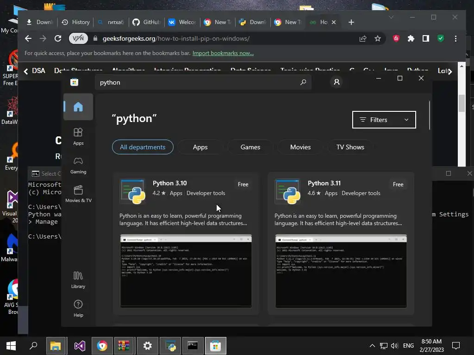Select the TV Shows filter chip
This screenshot has width=474, height=355.
click(350, 147)
